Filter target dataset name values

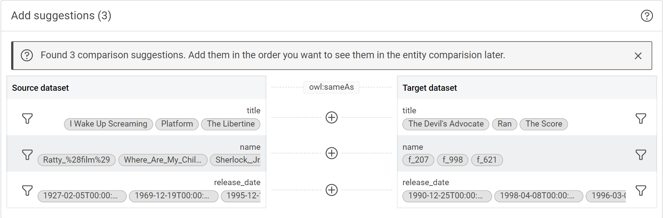(x=640, y=154)
